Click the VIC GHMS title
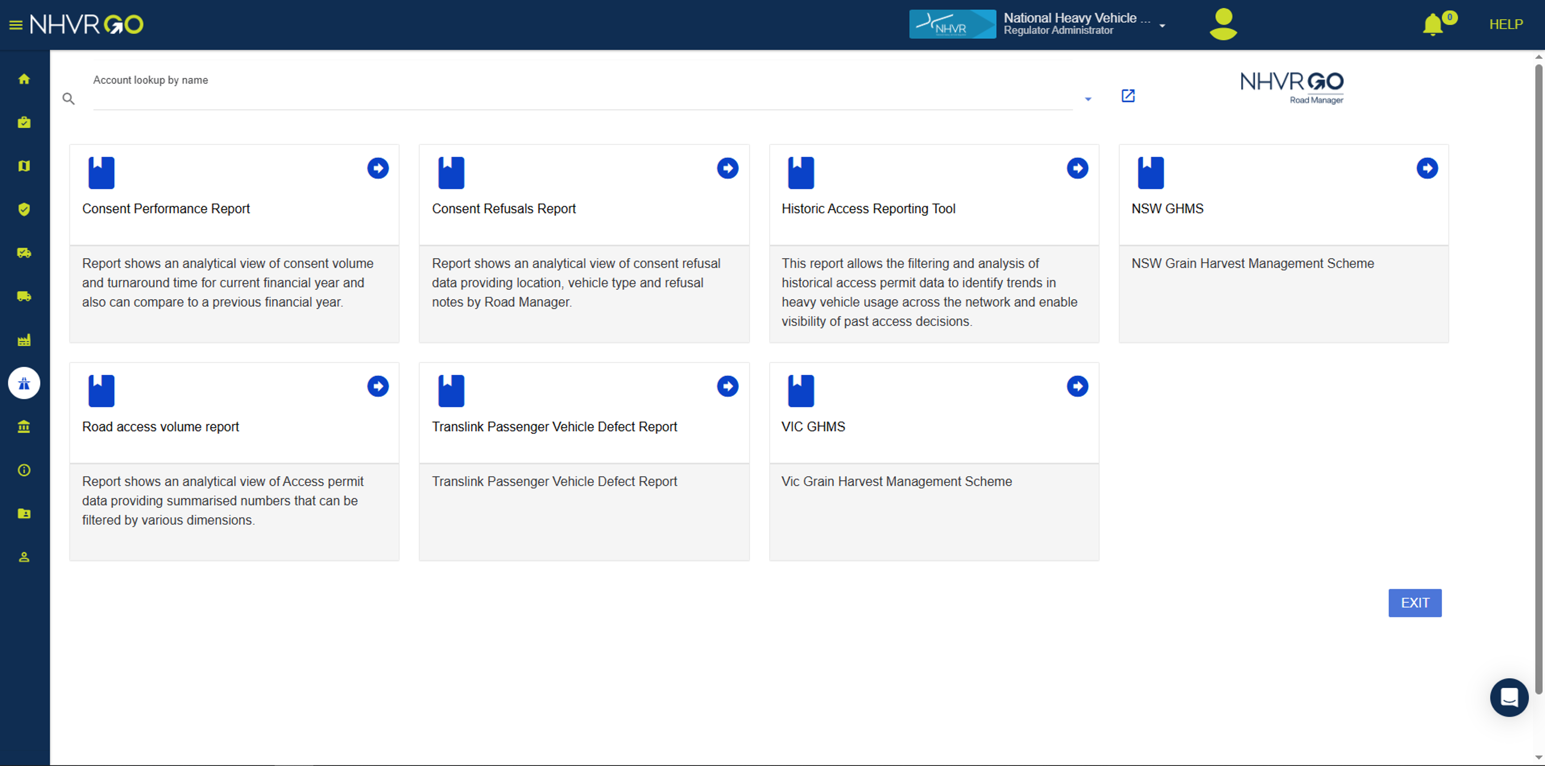The image size is (1545, 766). point(813,427)
